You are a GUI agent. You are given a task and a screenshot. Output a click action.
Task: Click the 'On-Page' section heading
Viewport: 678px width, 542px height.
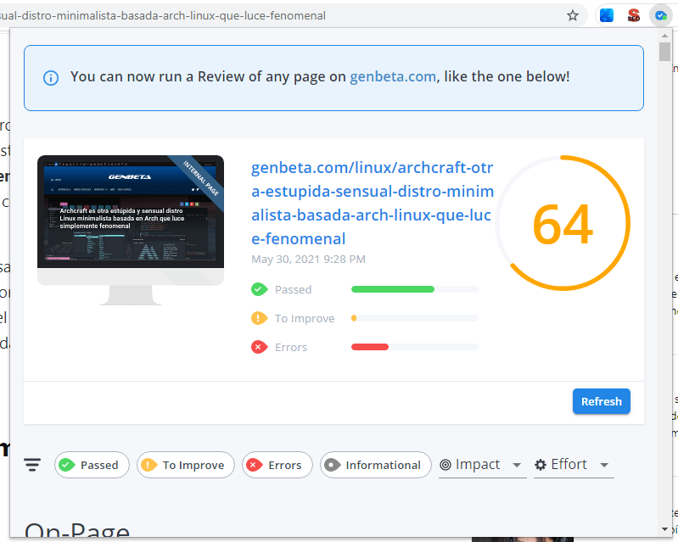(77, 530)
